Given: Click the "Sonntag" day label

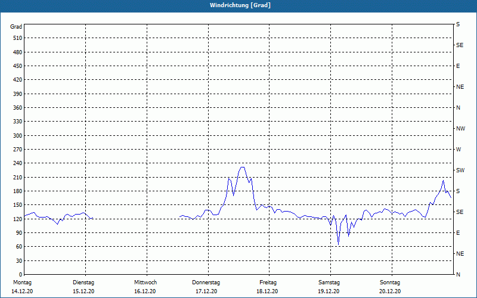Looking at the screenshot, I should coord(390,283).
